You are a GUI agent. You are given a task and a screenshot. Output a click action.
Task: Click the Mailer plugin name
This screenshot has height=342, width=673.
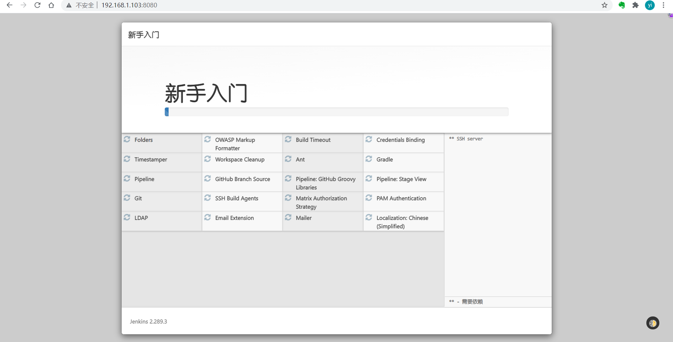pos(304,218)
